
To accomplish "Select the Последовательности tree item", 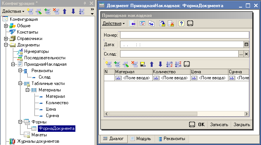I will coord(45,58).
